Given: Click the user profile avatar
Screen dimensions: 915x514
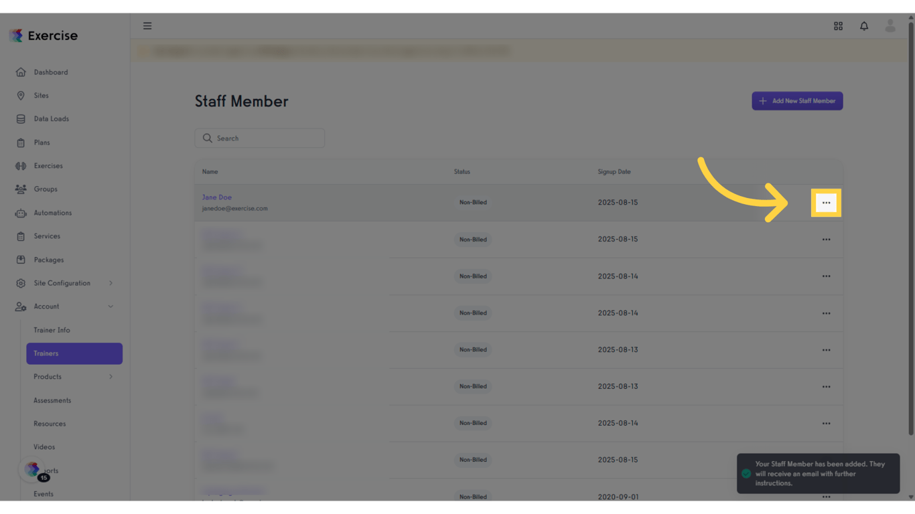Looking at the screenshot, I should pos(890,26).
